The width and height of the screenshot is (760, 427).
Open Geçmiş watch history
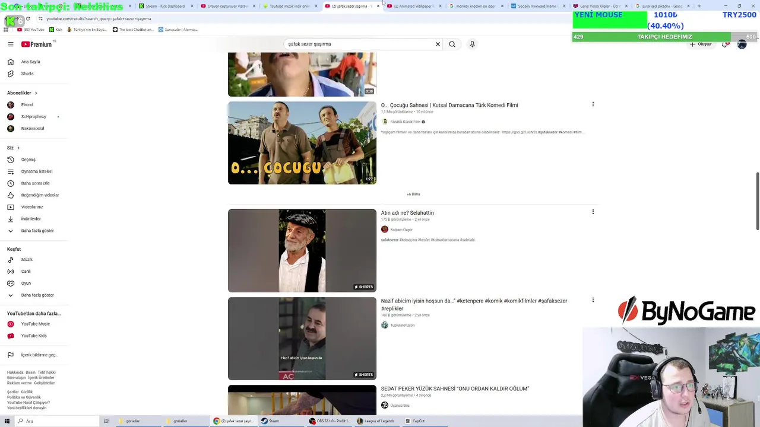[28, 160]
